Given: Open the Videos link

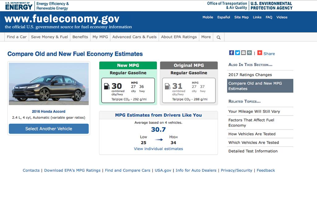Looking at the screenshot, I should tap(282, 17).
